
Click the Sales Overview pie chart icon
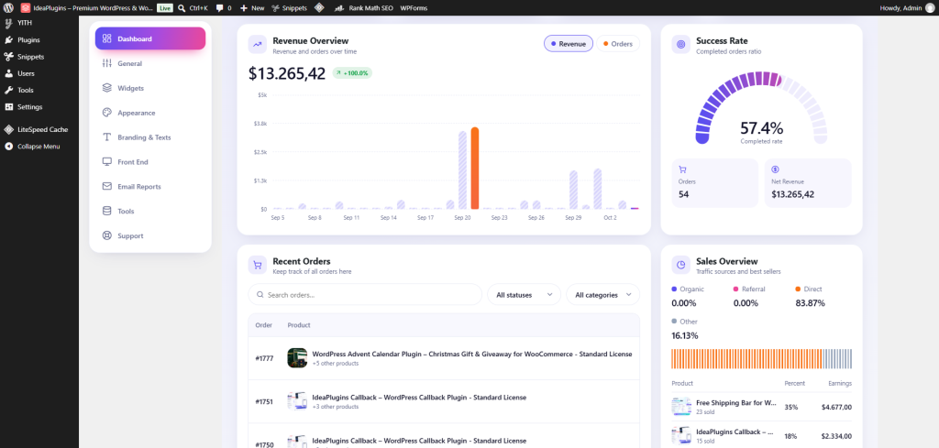click(x=681, y=265)
